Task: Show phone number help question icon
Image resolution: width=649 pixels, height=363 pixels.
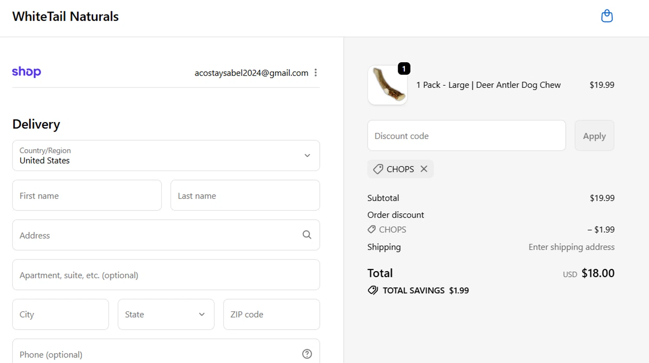Action: (307, 354)
